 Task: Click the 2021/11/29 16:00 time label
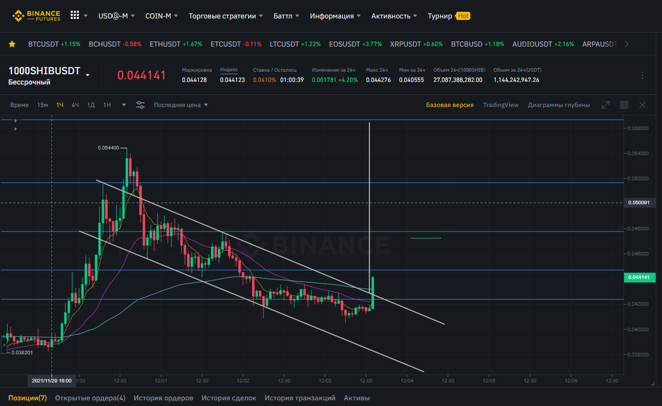(x=51, y=381)
